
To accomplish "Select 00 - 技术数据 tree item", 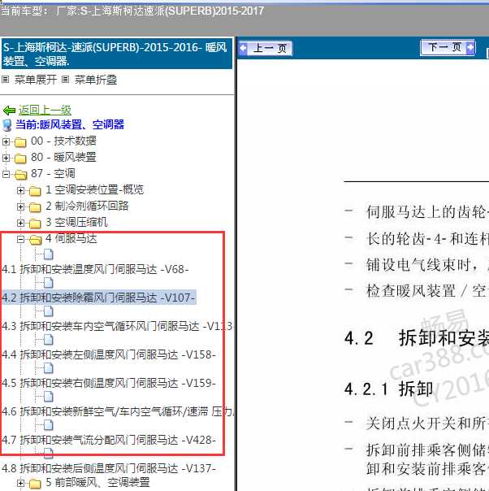I will pyautogui.click(x=63, y=141).
